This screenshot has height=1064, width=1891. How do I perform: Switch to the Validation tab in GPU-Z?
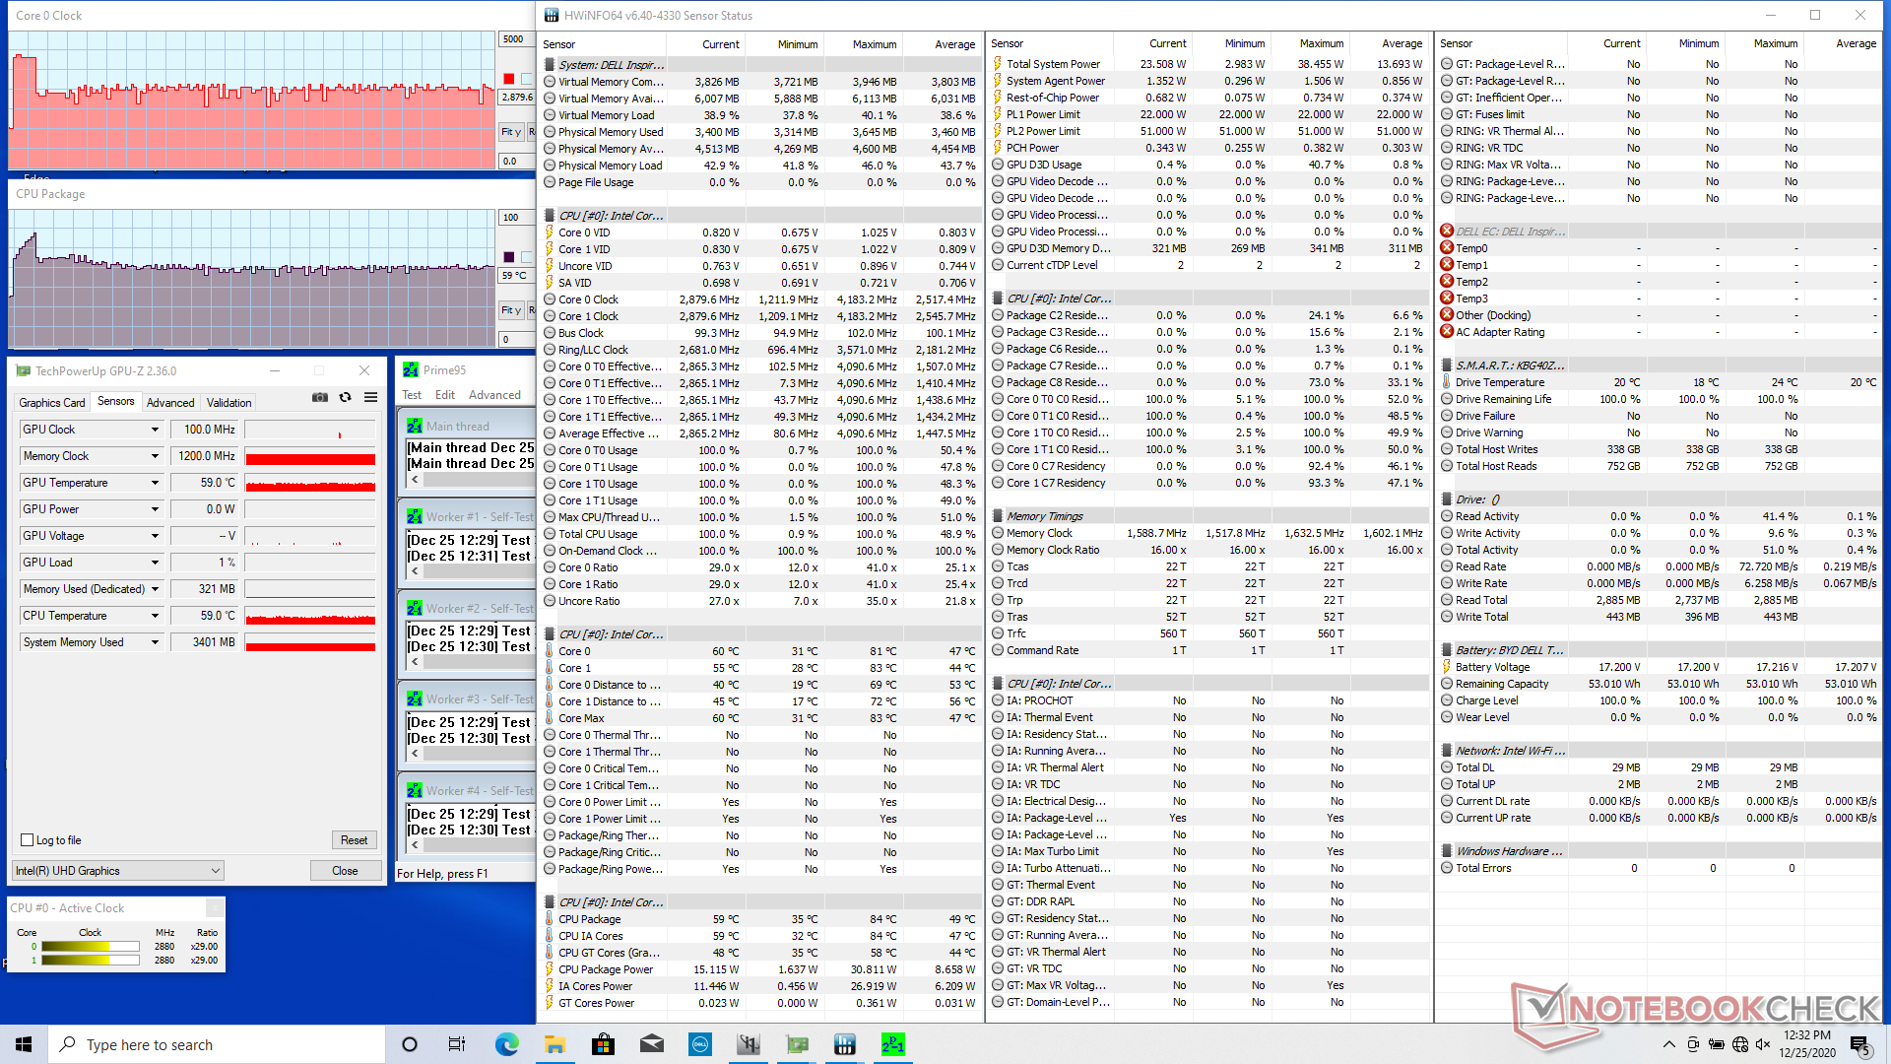[x=228, y=402]
